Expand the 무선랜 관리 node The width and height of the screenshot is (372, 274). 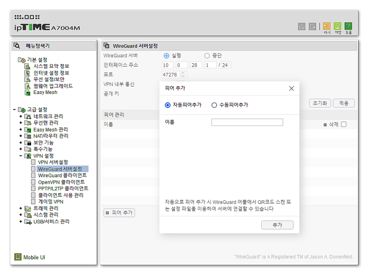pyautogui.click(x=20, y=123)
